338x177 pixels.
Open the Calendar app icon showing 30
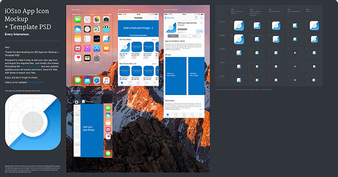pyautogui.click(x=87, y=20)
